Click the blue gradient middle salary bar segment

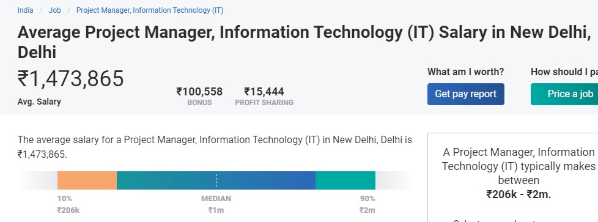(216, 180)
